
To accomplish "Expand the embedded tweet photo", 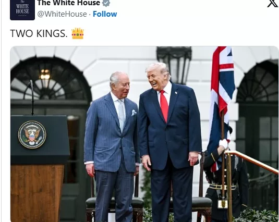I will coord(144,134).
